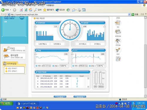The width and height of the screenshot is (147, 110).
Task: Open the Mail toolbar dropdown arrow
Action: point(76,10)
